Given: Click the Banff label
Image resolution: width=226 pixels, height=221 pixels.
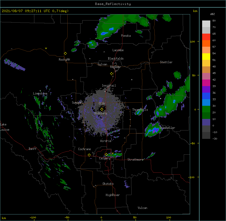Looking at the screenshot, I should [x=33, y=149].
